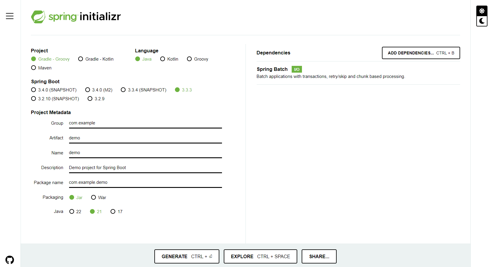Select Gradle - Kotlin project

click(96, 59)
